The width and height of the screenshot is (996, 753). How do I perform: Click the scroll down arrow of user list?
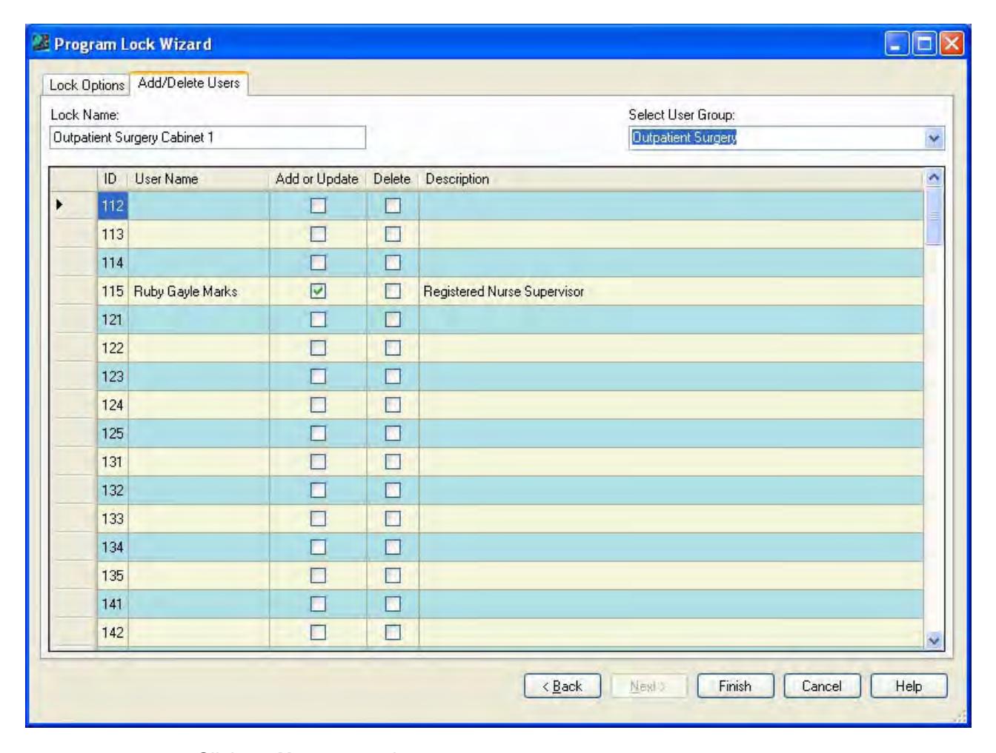pyautogui.click(x=934, y=641)
